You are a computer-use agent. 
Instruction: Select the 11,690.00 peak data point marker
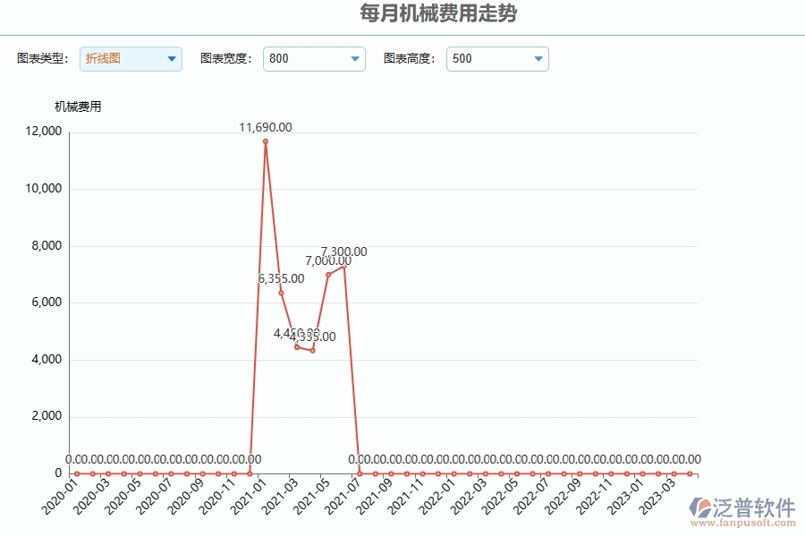pyautogui.click(x=265, y=141)
